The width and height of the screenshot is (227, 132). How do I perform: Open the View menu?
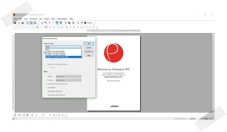point(26,19)
